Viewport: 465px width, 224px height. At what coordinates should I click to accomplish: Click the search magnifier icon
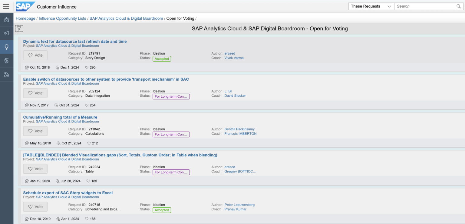tap(458, 6)
